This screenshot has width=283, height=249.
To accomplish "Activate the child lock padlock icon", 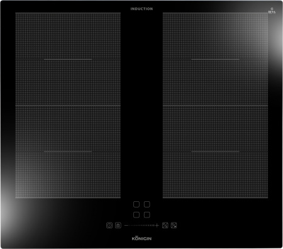I will tap(118, 225).
